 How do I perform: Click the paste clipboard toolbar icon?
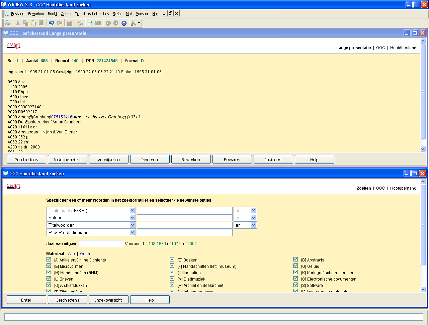click(33, 23)
